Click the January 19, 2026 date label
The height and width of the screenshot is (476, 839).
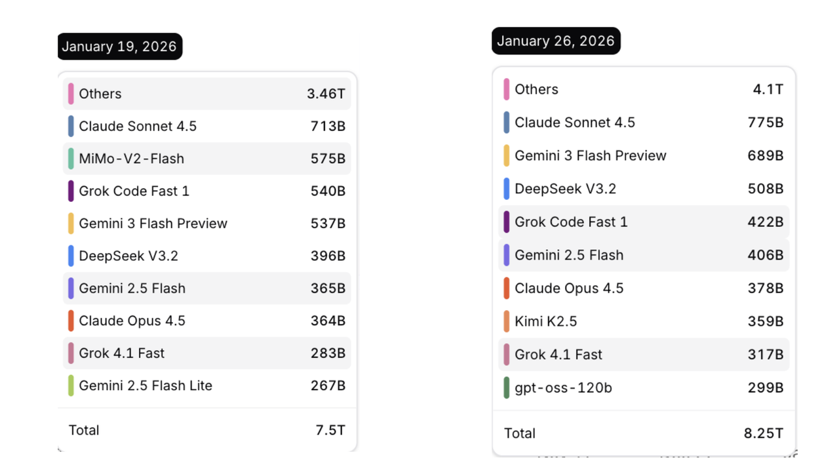pyautogui.click(x=119, y=47)
